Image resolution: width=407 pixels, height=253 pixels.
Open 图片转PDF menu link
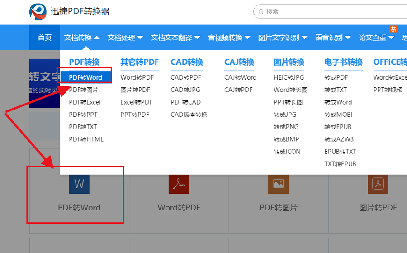click(x=135, y=90)
